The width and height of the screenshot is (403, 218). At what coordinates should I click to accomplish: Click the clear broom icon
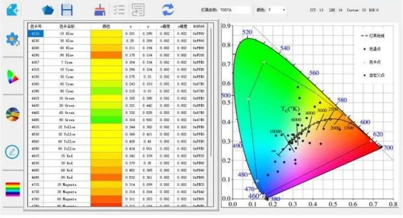tap(100, 9)
